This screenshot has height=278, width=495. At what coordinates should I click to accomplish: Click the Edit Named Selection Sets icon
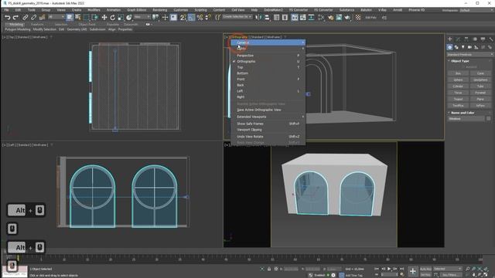(217, 17)
